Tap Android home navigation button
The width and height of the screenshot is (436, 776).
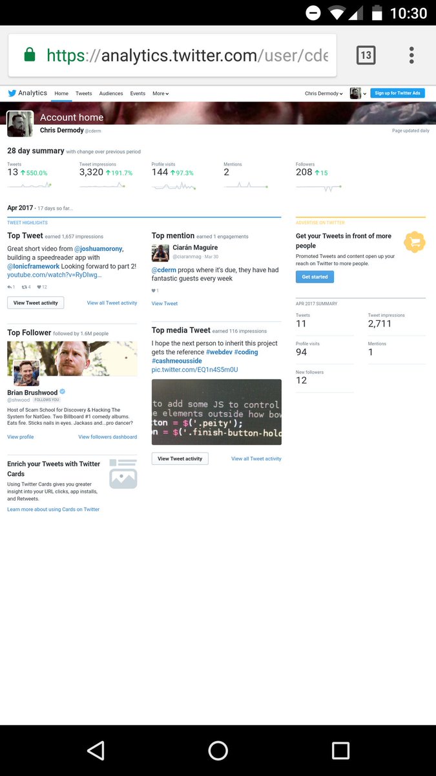pyautogui.click(x=218, y=750)
